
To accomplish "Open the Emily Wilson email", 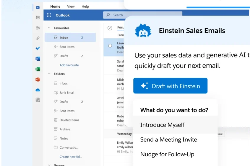I will coord(118,147).
